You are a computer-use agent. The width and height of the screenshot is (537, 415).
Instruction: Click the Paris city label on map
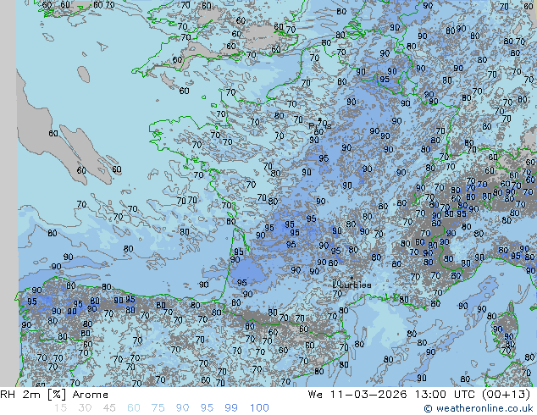[320, 125]
